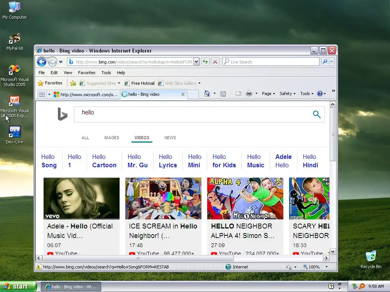Click the hello - Bing video taskbar button
This screenshot has height=292, width=390.
click(x=71, y=287)
